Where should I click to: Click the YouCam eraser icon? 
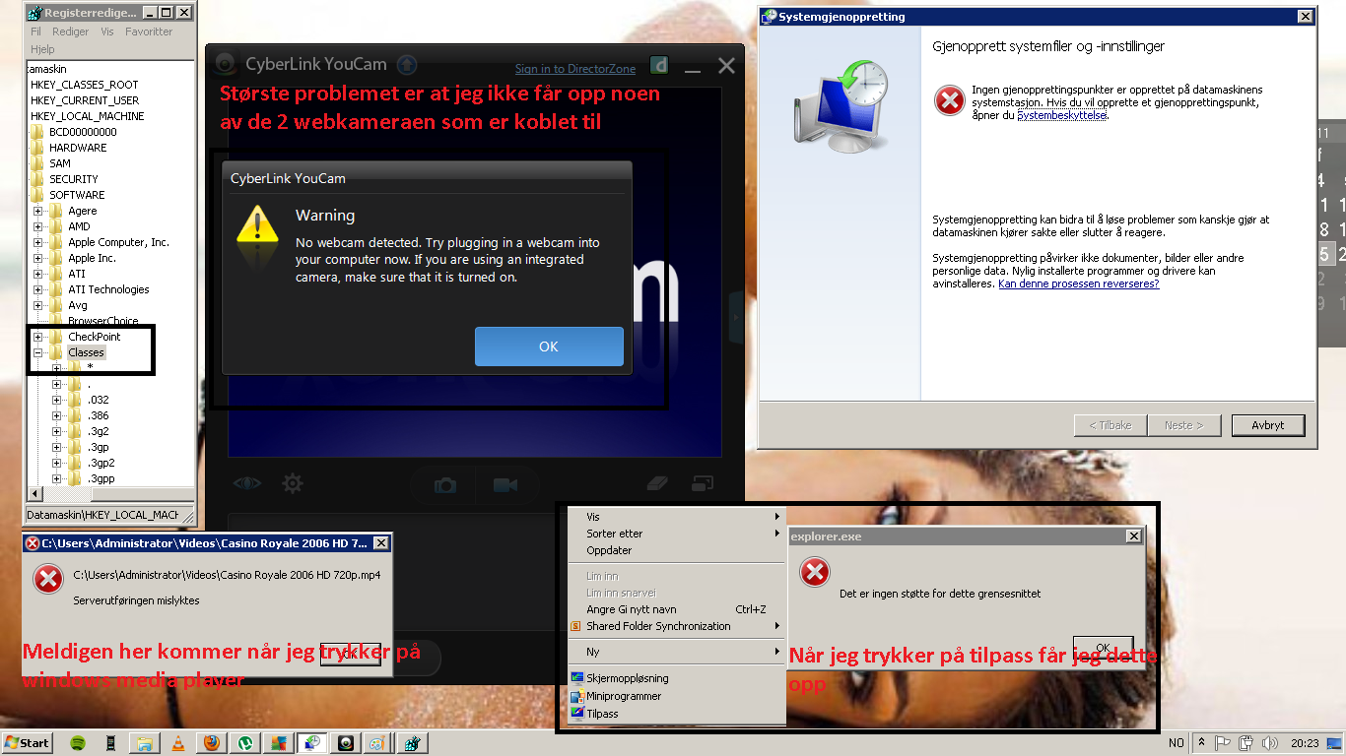coord(657,483)
